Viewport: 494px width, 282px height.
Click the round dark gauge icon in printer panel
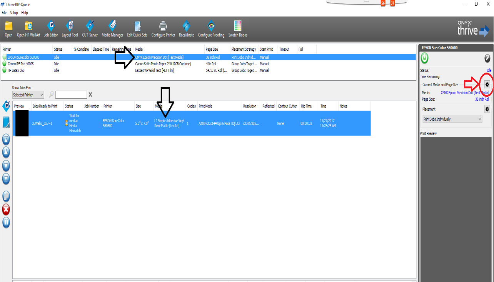487,58
